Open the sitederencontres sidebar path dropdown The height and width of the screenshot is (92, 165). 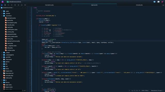coord(7,8)
